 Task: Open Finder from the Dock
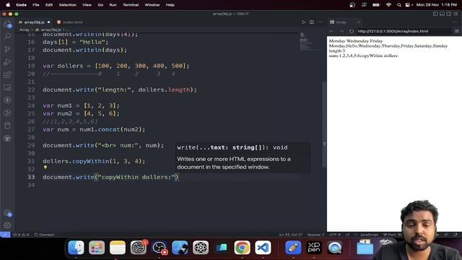[76, 247]
